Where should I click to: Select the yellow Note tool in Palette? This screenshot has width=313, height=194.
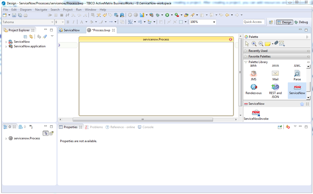click(267, 44)
